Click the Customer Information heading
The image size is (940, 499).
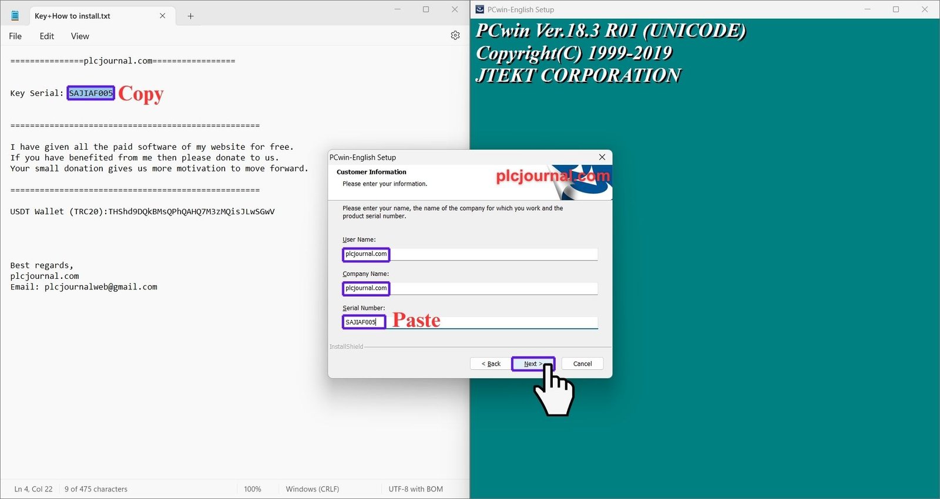click(371, 172)
